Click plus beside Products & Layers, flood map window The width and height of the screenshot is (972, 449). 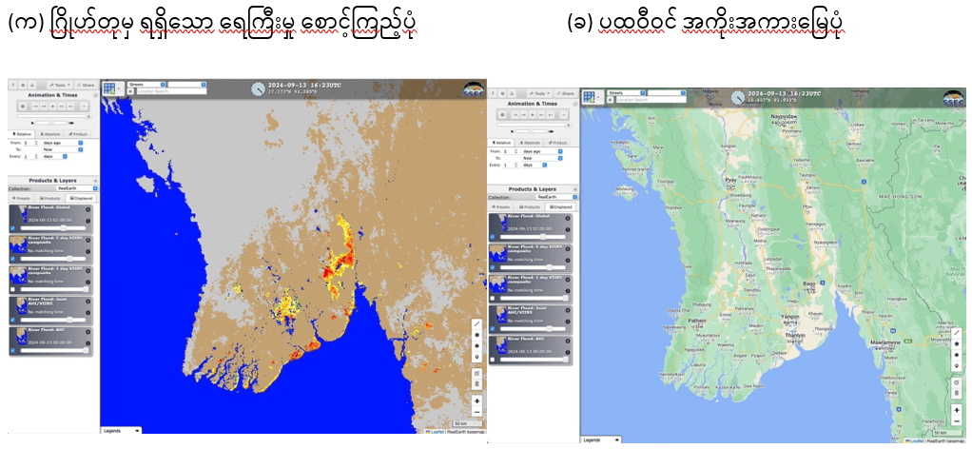point(95,181)
